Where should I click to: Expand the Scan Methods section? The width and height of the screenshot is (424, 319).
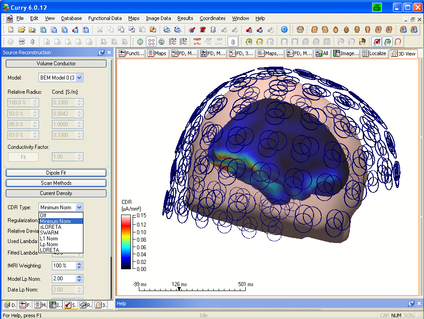click(x=56, y=183)
